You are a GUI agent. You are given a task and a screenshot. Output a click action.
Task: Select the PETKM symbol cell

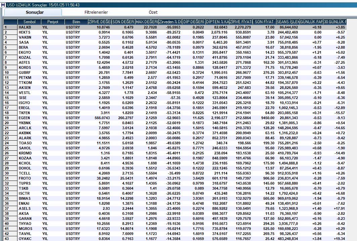tap(29, 78)
